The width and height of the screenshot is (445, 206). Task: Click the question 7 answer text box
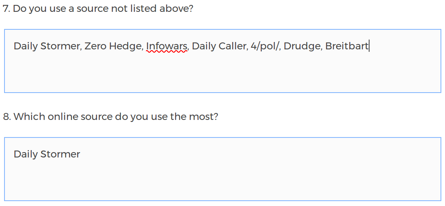tap(222, 61)
